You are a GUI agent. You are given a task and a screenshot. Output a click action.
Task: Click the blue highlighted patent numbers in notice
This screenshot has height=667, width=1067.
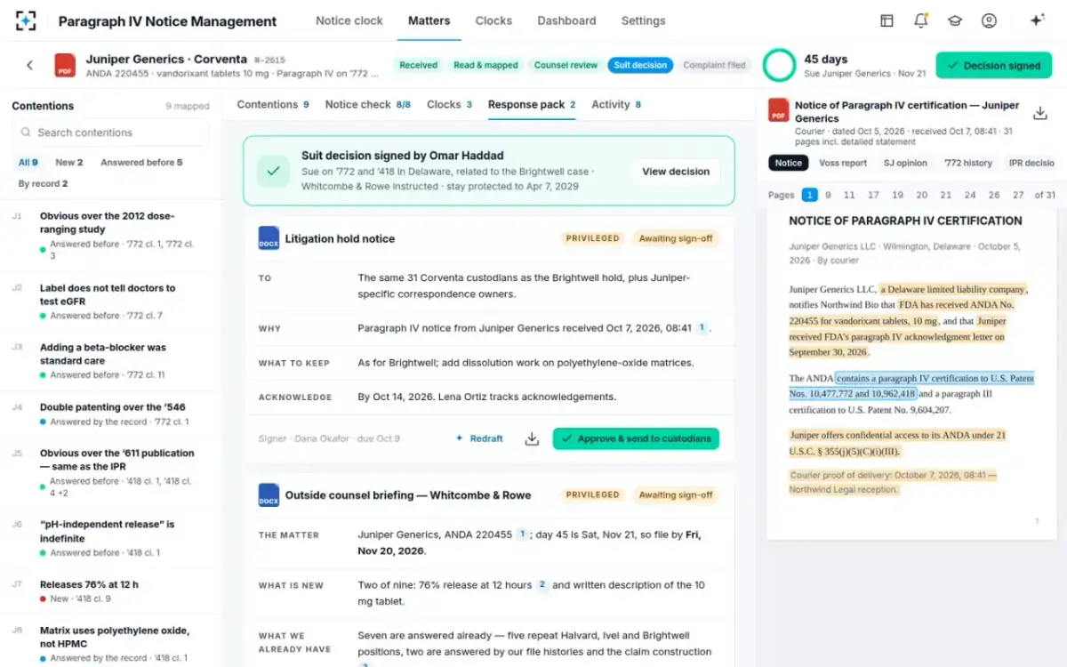(x=912, y=386)
